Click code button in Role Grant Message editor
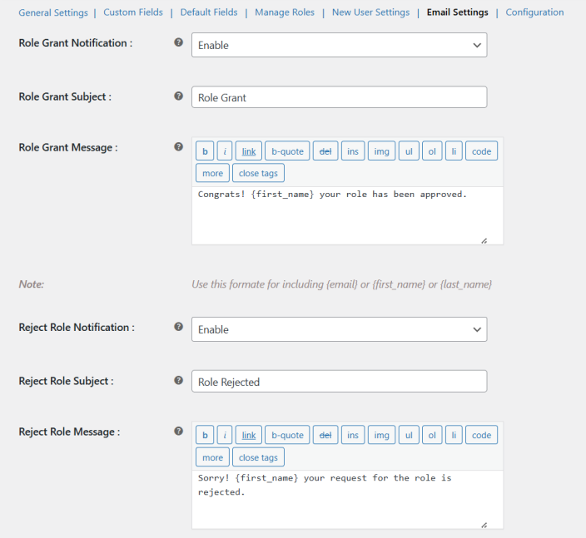Image resolution: width=586 pixels, height=538 pixels. [481, 151]
